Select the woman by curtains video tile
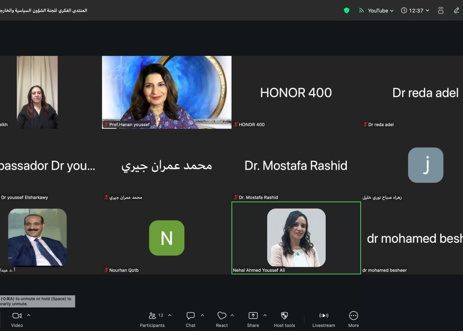The image size is (463, 331). [37, 92]
